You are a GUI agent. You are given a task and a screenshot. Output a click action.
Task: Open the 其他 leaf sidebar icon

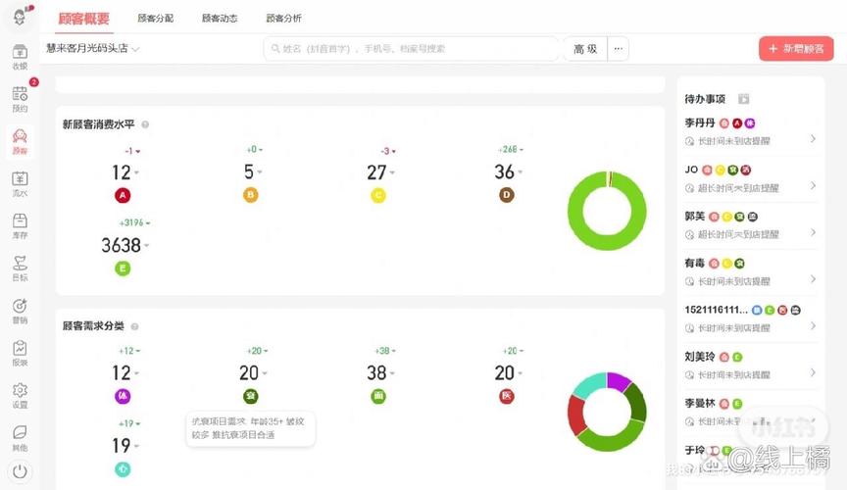[20, 438]
